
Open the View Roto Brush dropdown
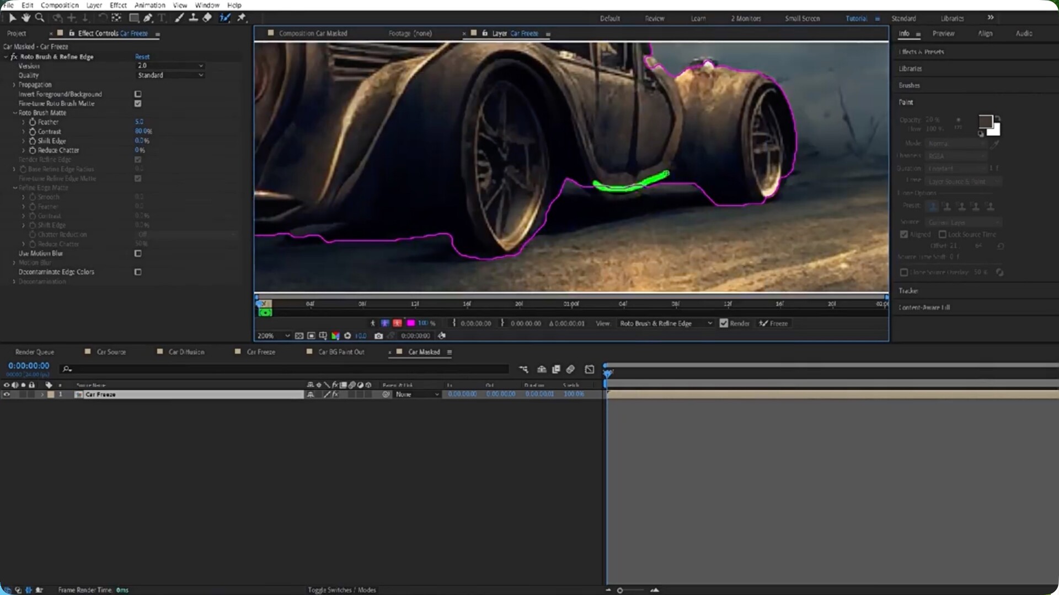(665, 323)
